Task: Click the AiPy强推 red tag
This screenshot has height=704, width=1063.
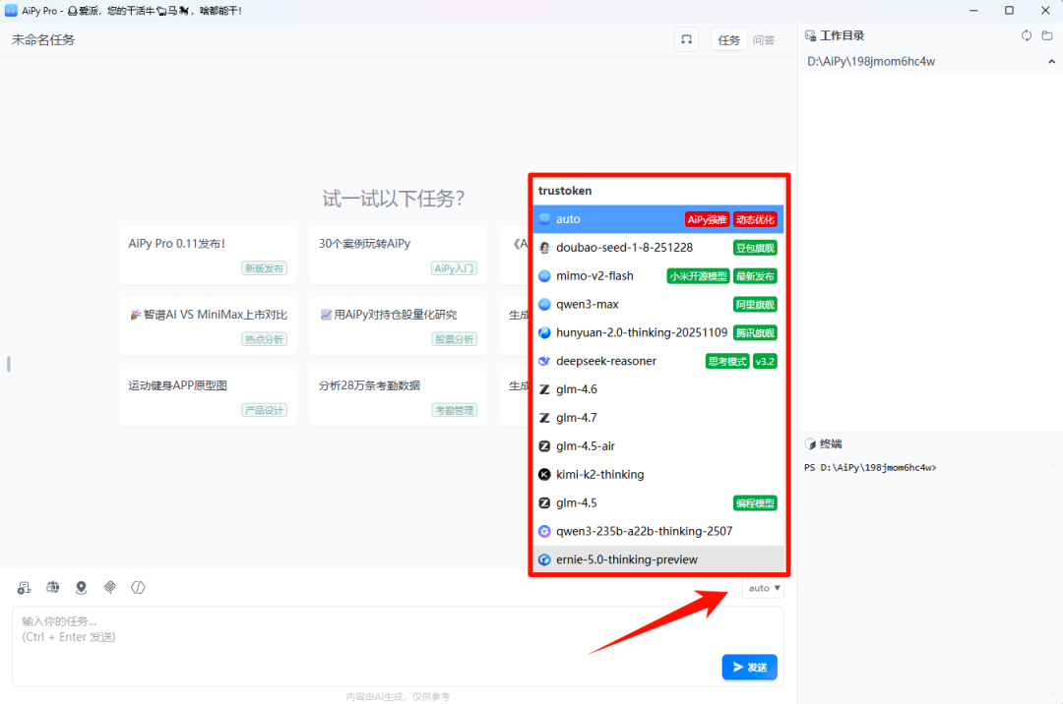Action: (x=707, y=219)
